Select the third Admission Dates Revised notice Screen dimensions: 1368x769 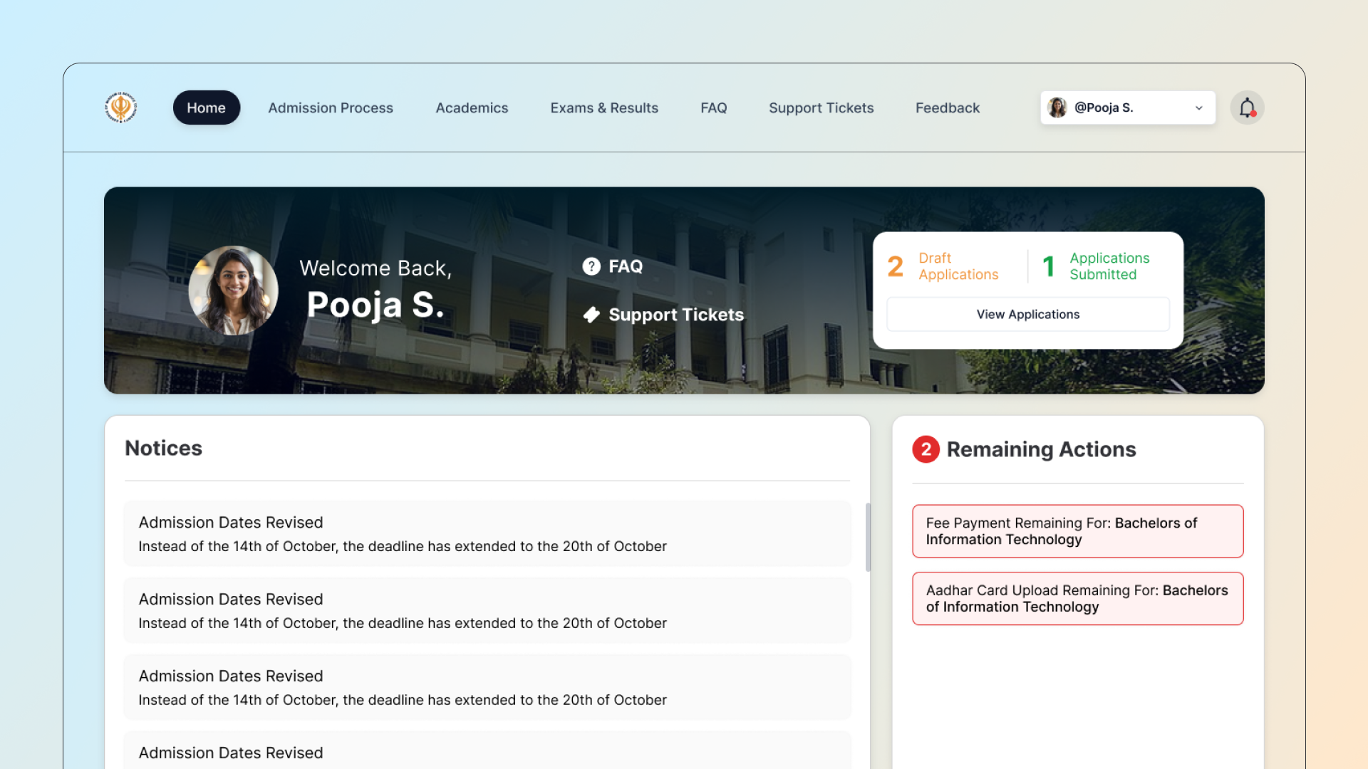(x=487, y=687)
